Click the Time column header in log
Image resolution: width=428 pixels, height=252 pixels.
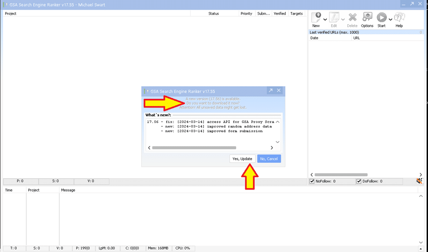pos(15,190)
